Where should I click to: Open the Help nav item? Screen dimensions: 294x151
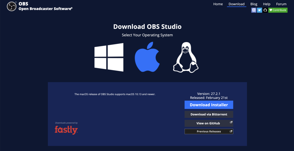pos(267,4)
